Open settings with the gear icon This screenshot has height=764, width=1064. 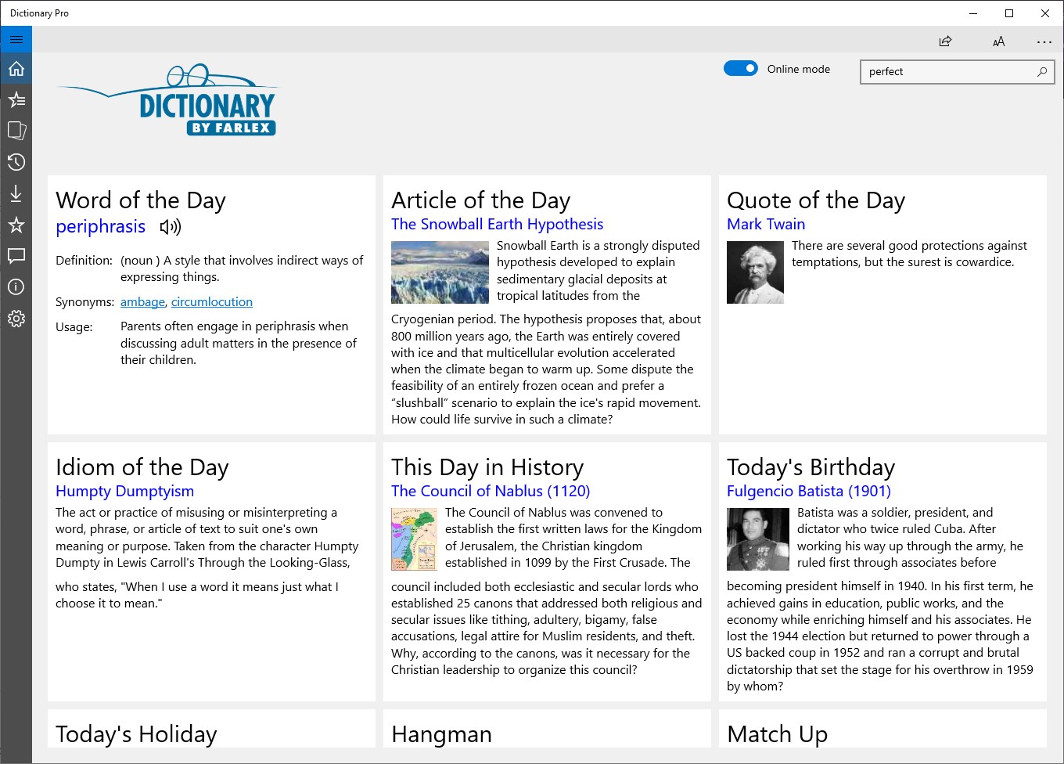(16, 319)
